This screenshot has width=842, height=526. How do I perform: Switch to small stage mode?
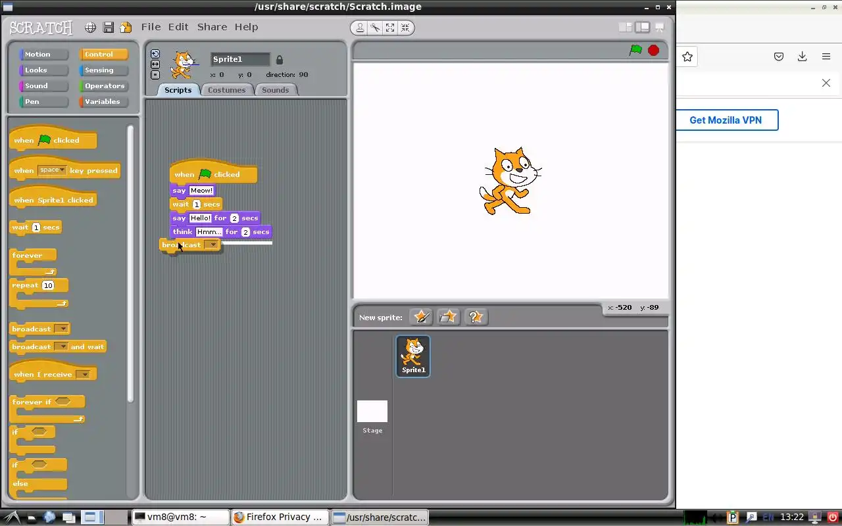point(625,28)
